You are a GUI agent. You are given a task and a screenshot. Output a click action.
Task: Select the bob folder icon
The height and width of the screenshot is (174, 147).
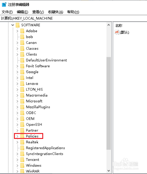tap(22, 37)
